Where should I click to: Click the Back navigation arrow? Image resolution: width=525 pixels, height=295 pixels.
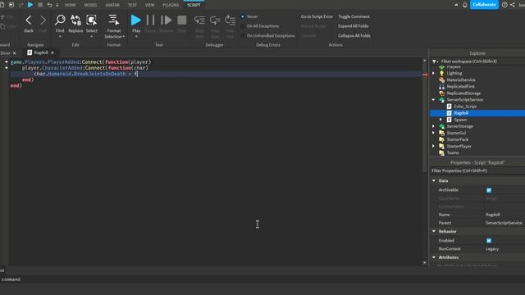coord(29,20)
